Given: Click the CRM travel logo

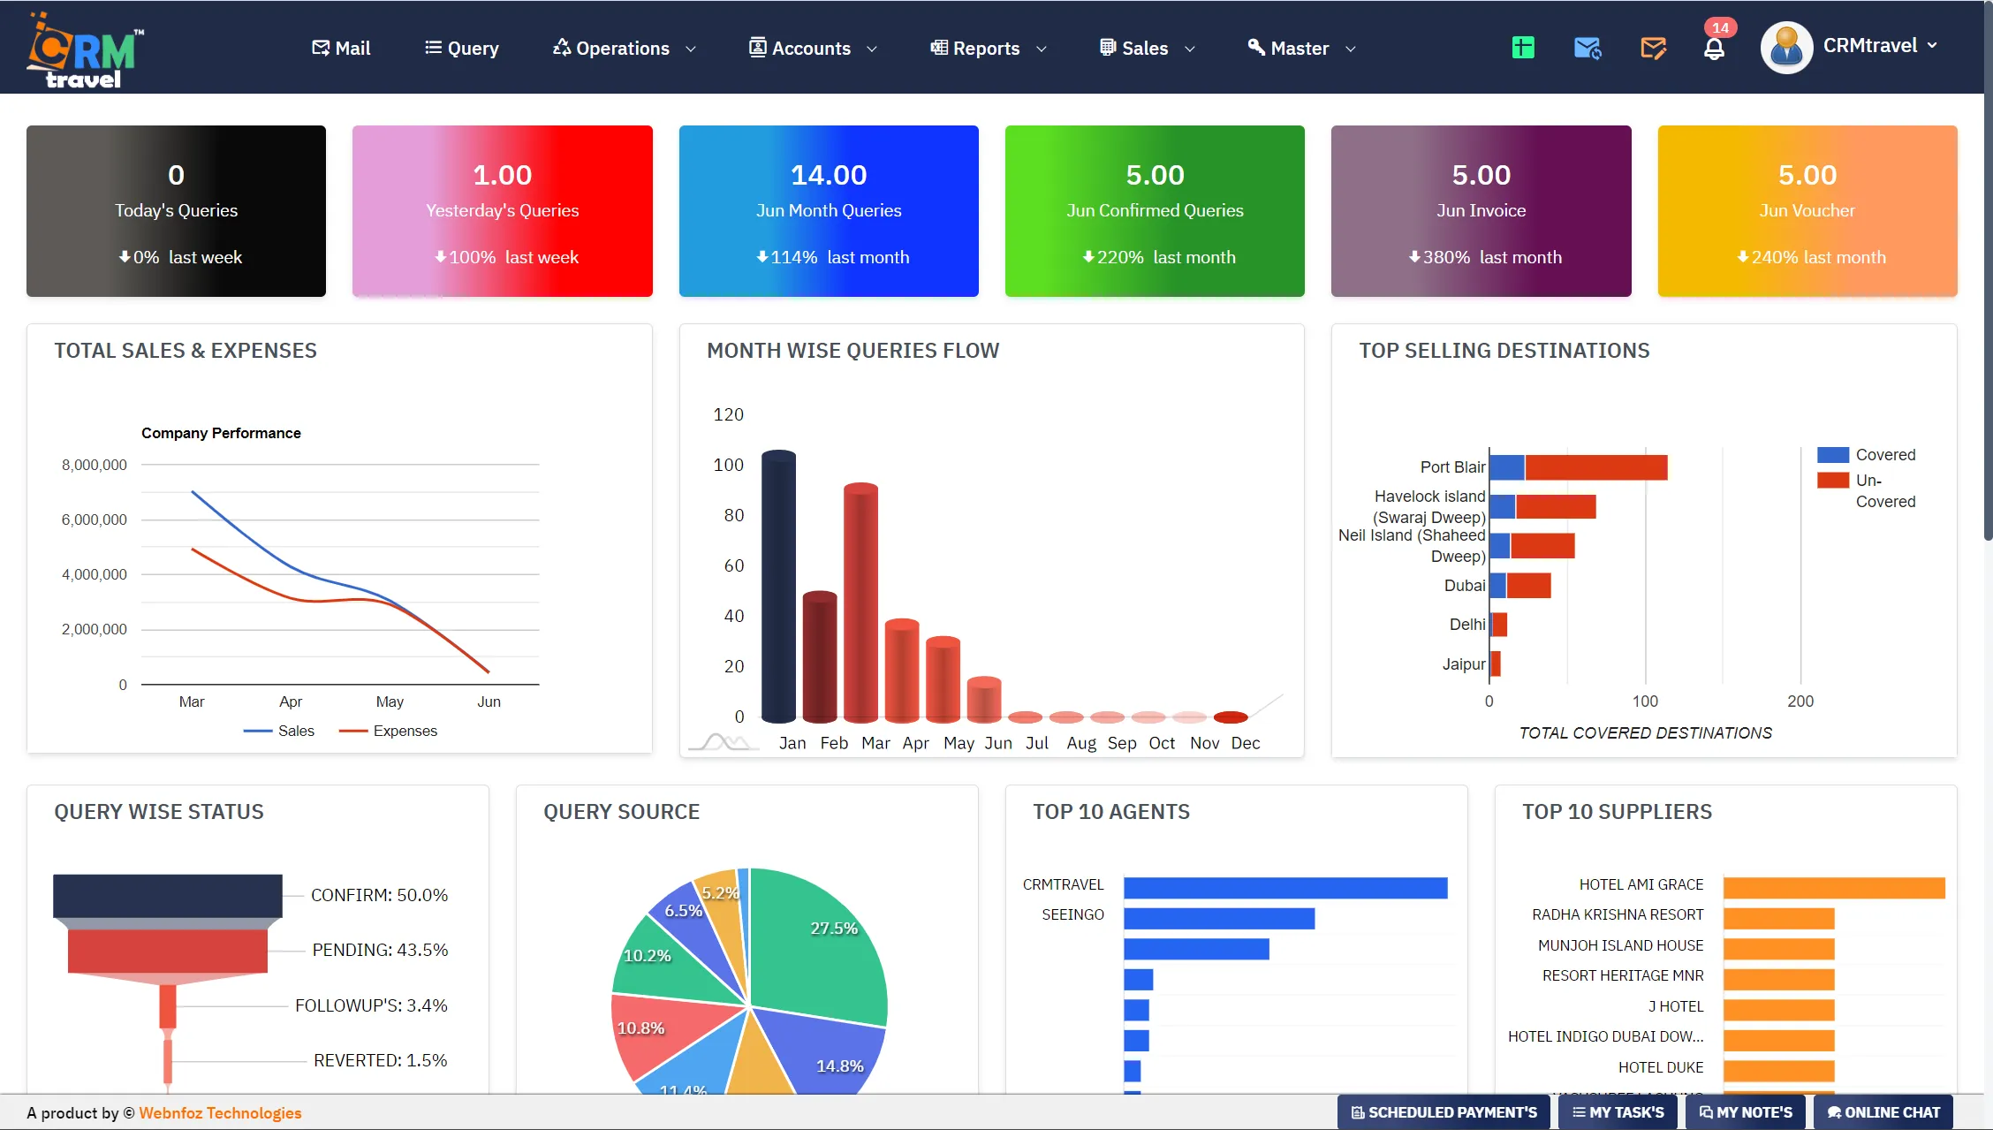Looking at the screenshot, I should tap(85, 49).
